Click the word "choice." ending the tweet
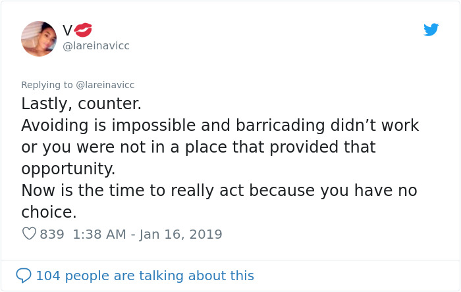The height and width of the screenshot is (292, 461). pyautogui.click(x=49, y=212)
